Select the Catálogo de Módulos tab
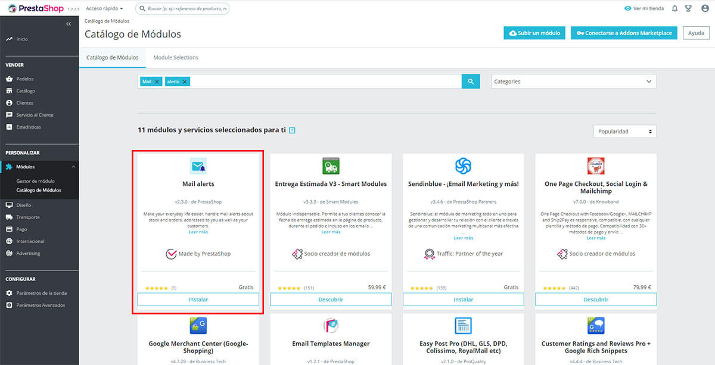Image resolution: width=715 pixels, height=365 pixels. (113, 58)
